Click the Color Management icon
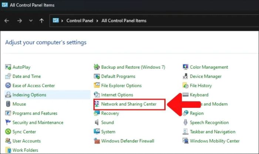The height and width of the screenshot is (154, 259). pyautogui.click(x=186, y=67)
